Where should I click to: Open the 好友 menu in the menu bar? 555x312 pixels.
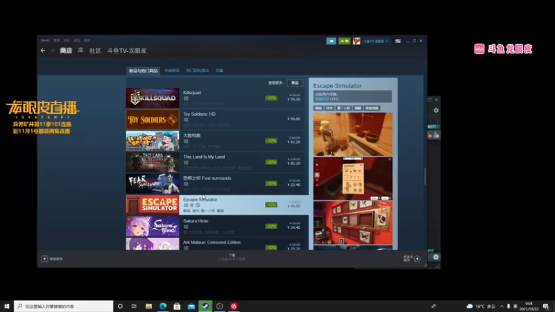coord(67,40)
